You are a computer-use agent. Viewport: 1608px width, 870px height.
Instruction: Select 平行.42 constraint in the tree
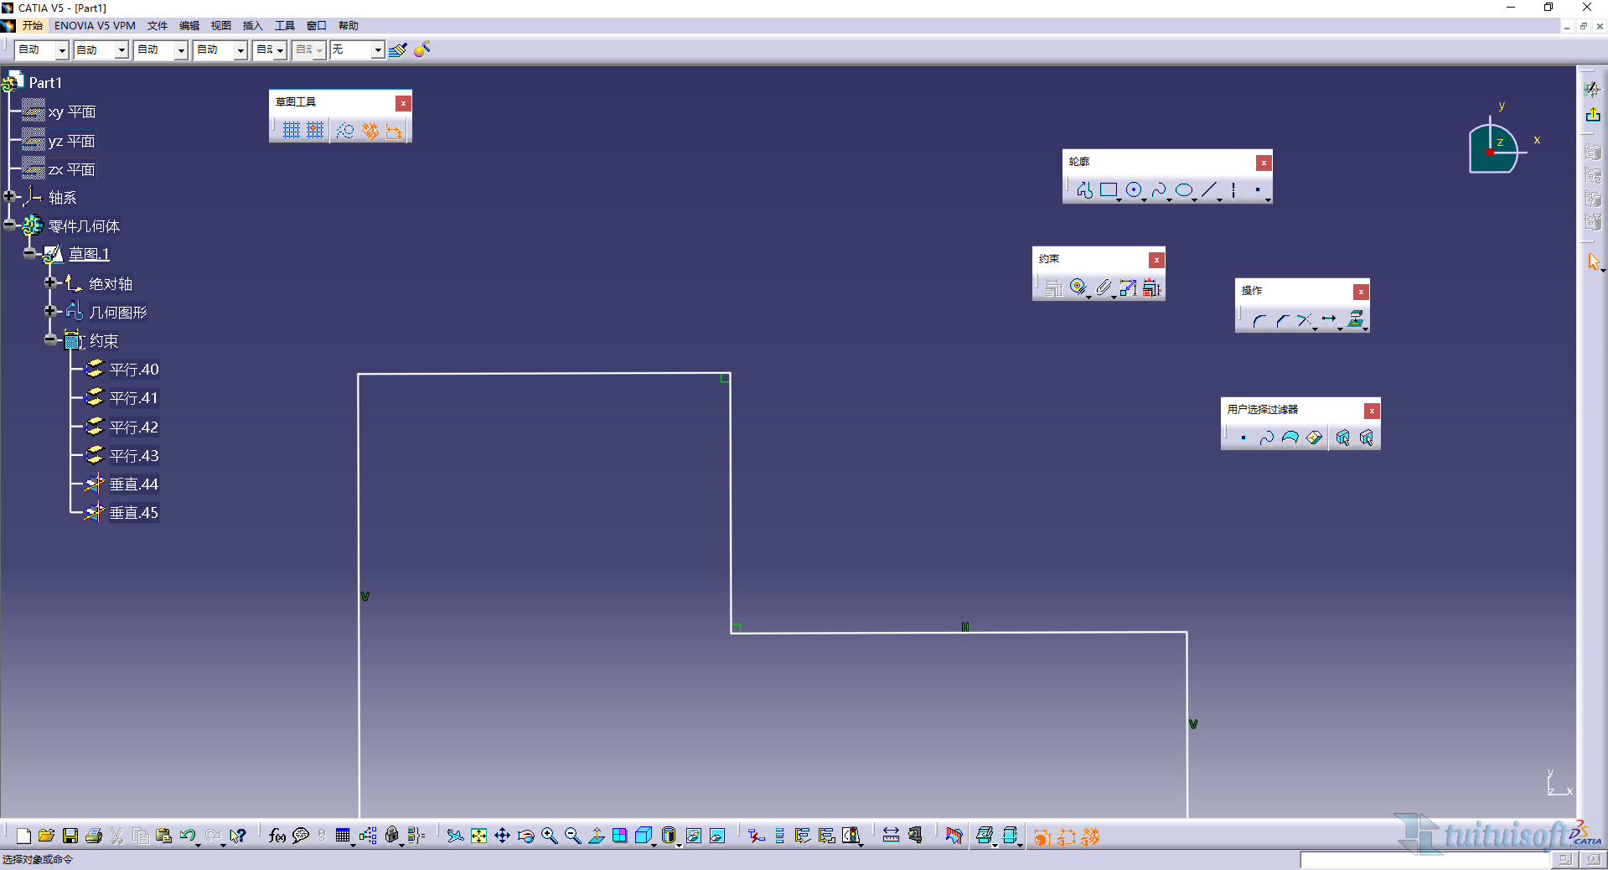click(133, 427)
